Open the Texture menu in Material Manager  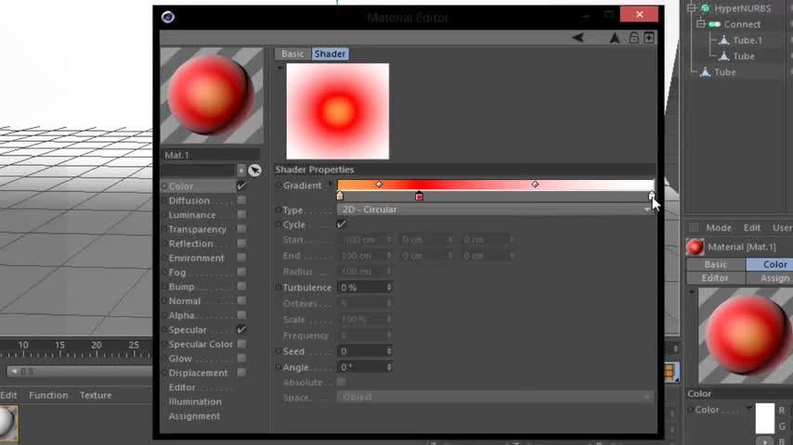pos(96,395)
